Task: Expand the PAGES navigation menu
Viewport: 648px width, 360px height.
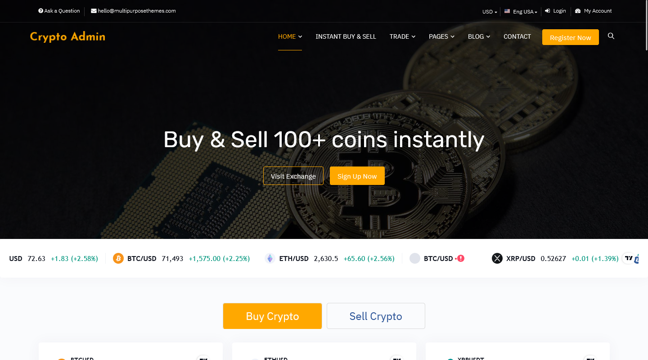Action: (441, 36)
